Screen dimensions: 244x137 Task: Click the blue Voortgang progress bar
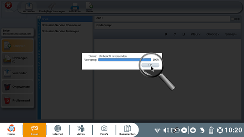coord(125,60)
